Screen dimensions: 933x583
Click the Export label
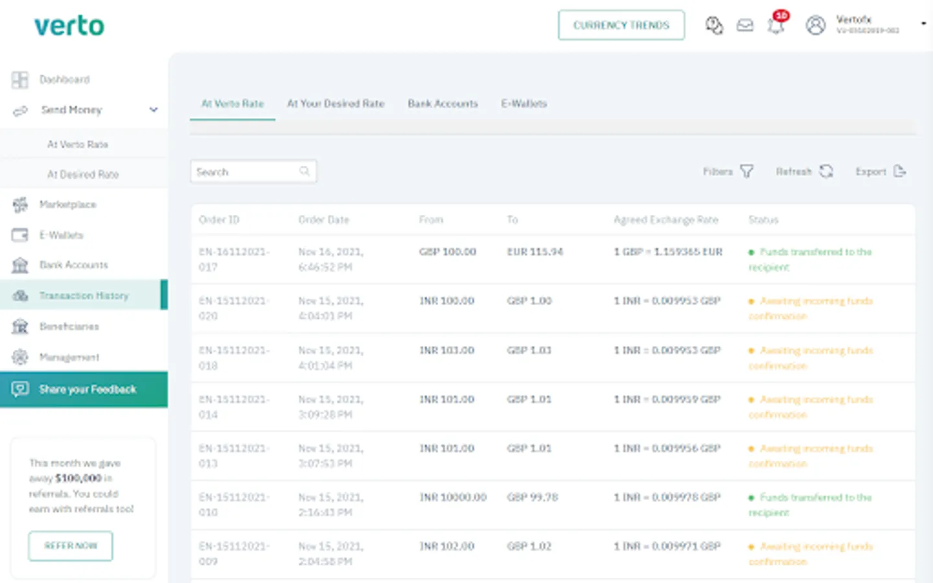click(871, 172)
